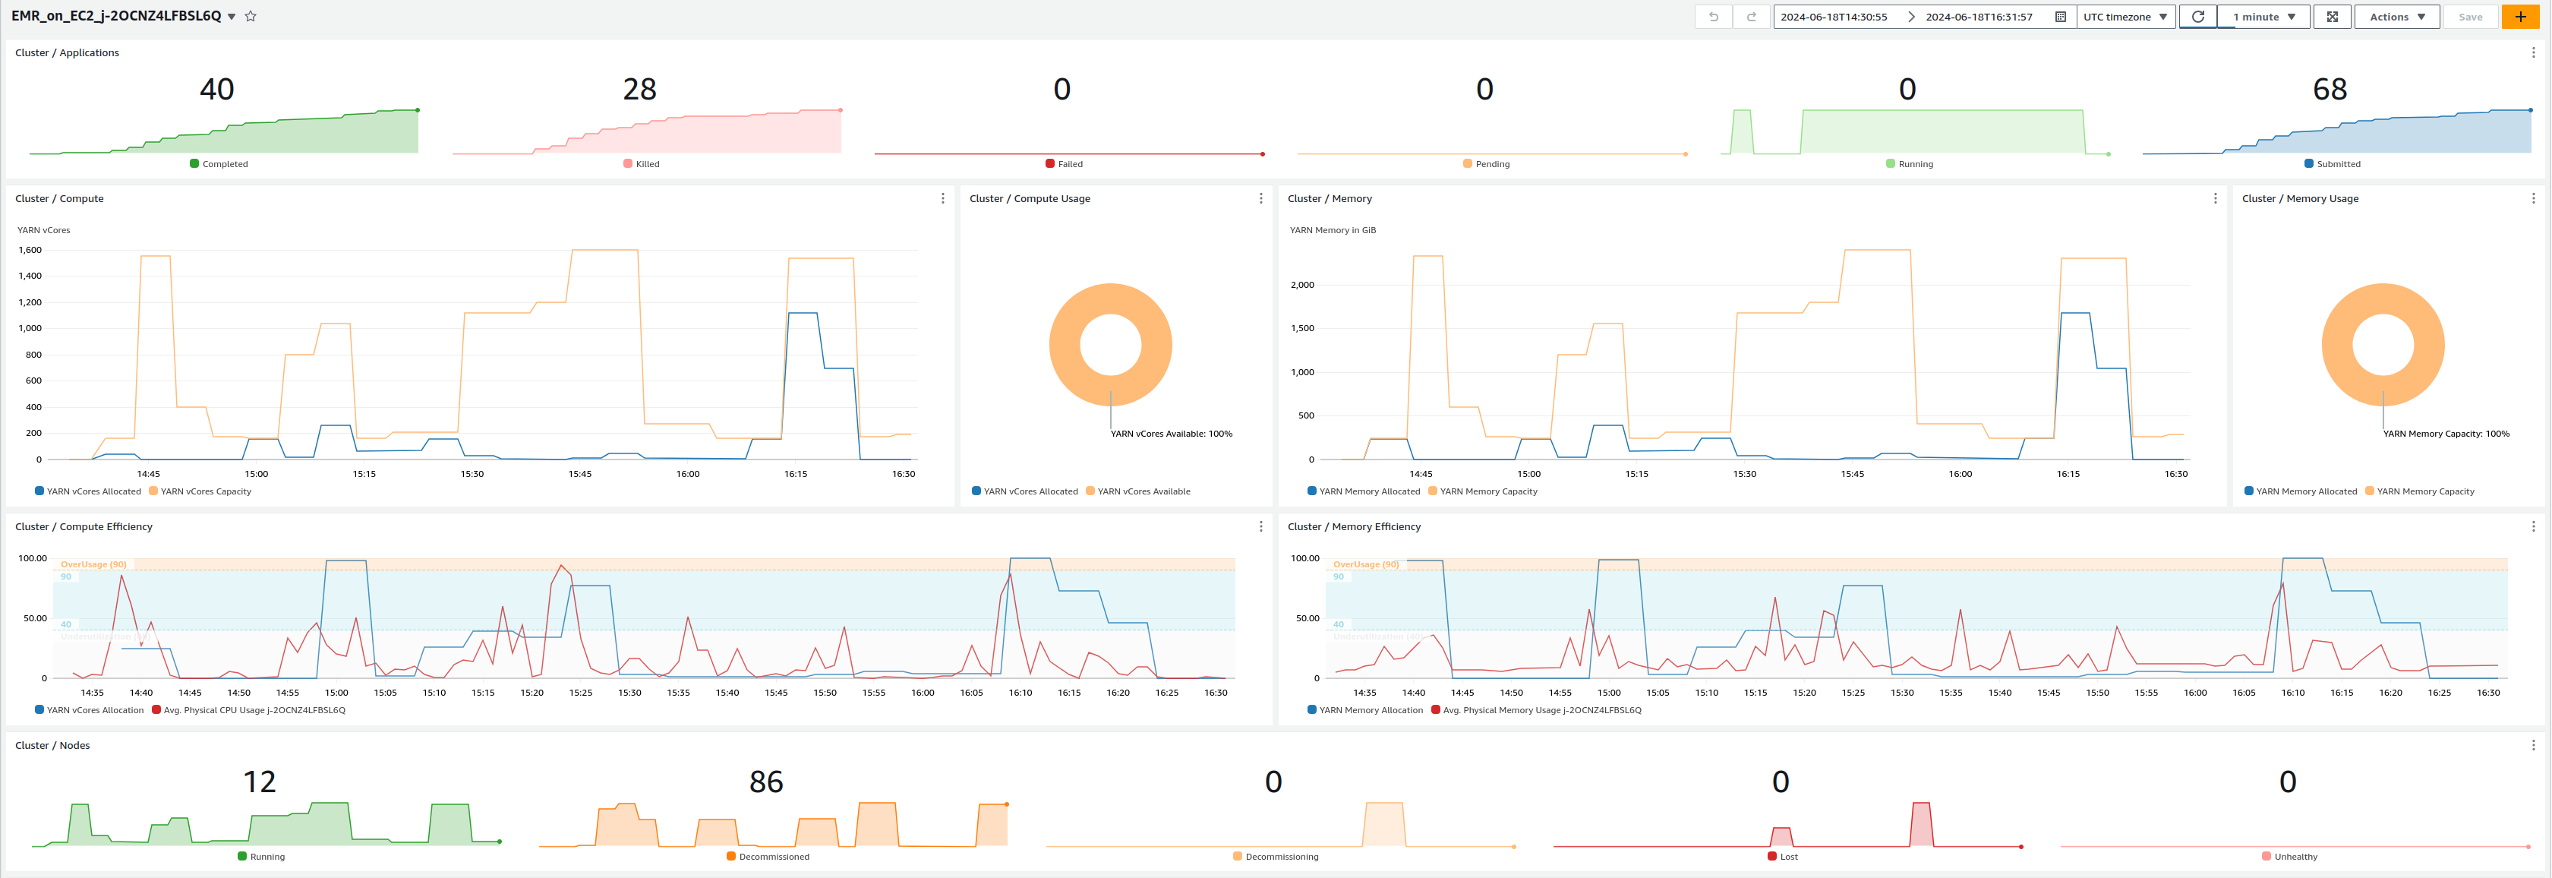Toggle Avg. Physical CPU Usage legend
The width and height of the screenshot is (2552, 878).
tap(248, 709)
